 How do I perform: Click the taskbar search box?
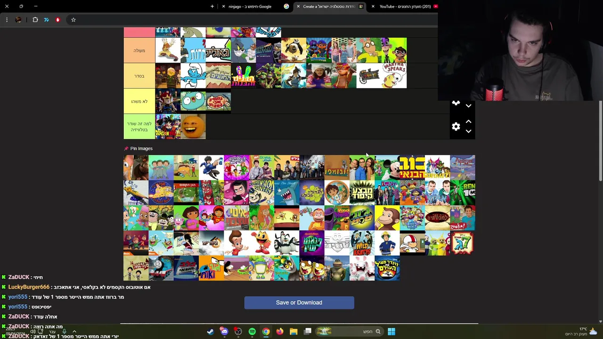tap(349, 331)
